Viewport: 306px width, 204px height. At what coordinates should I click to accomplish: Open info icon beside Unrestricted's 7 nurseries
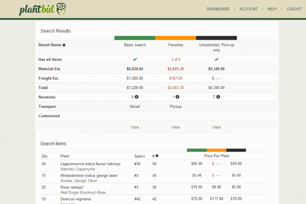pos(219,97)
